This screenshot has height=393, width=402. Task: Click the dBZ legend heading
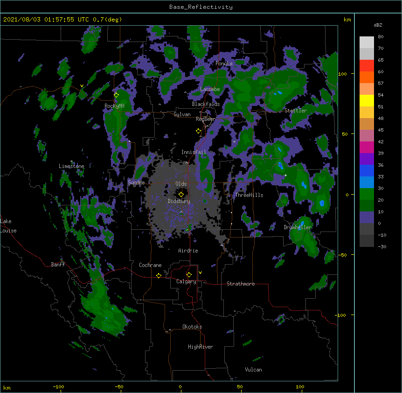click(x=378, y=25)
